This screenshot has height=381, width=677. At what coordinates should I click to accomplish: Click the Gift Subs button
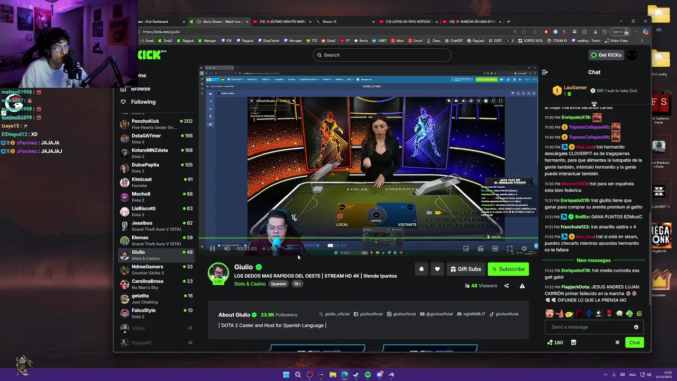pos(465,269)
